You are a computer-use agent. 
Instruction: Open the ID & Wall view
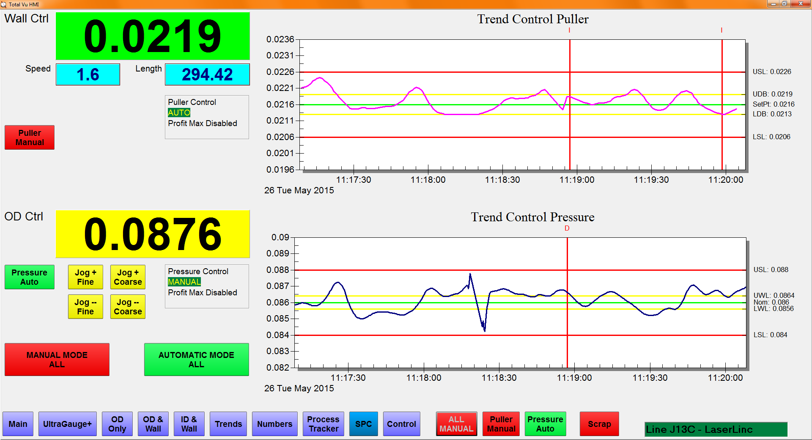pyautogui.click(x=189, y=424)
